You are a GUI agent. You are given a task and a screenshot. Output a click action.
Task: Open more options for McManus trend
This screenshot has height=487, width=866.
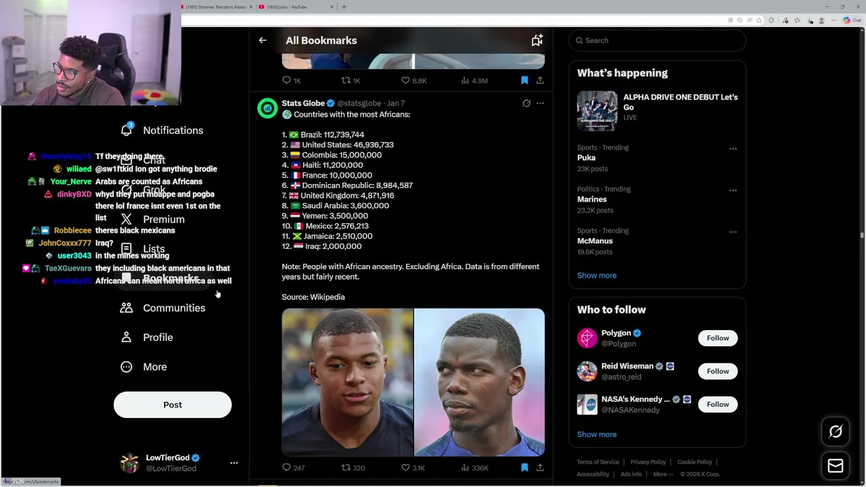point(733,232)
